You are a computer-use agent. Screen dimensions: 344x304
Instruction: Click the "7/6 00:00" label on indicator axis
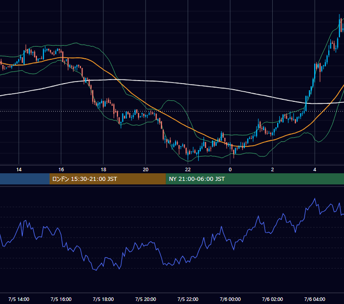(x=230, y=299)
